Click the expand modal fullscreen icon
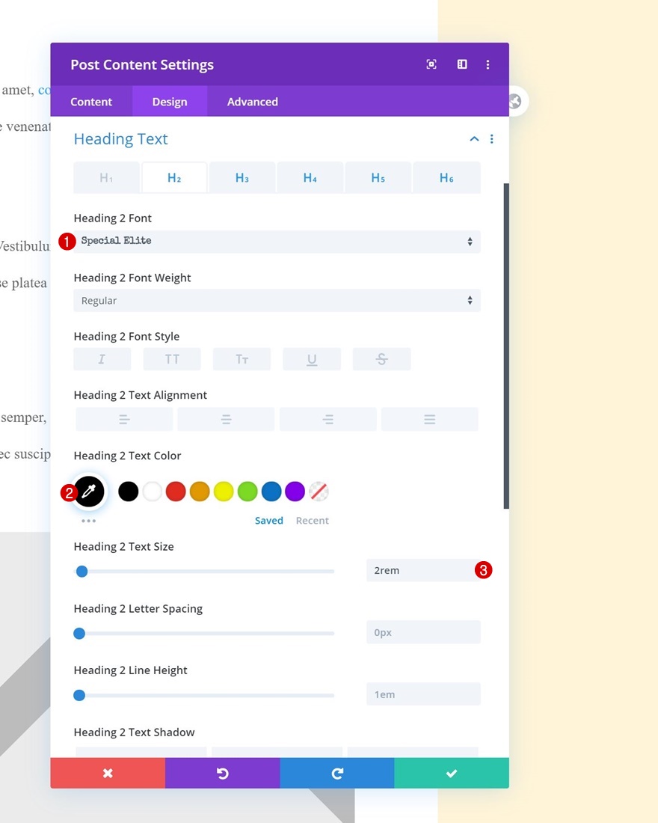The height and width of the screenshot is (823, 658). pyautogui.click(x=431, y=64)
